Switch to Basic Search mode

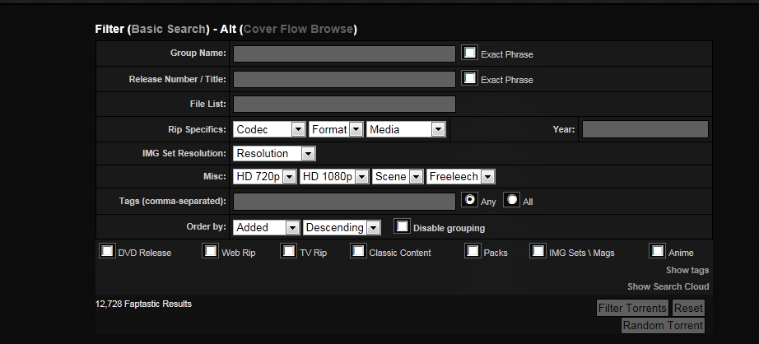click(x=167, y=30)
